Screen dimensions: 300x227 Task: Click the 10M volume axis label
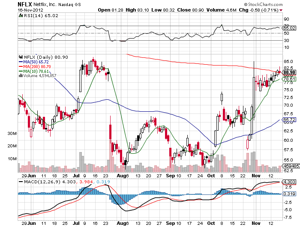coord(12,158)
